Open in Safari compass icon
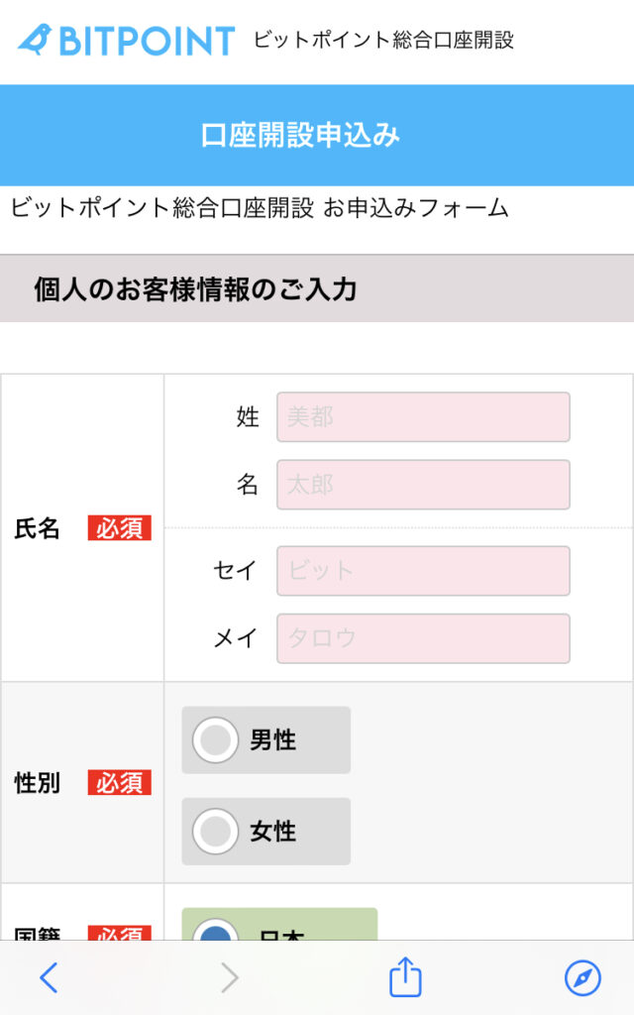The width and height of the screenshot is (634, 1015). (582, 977)
